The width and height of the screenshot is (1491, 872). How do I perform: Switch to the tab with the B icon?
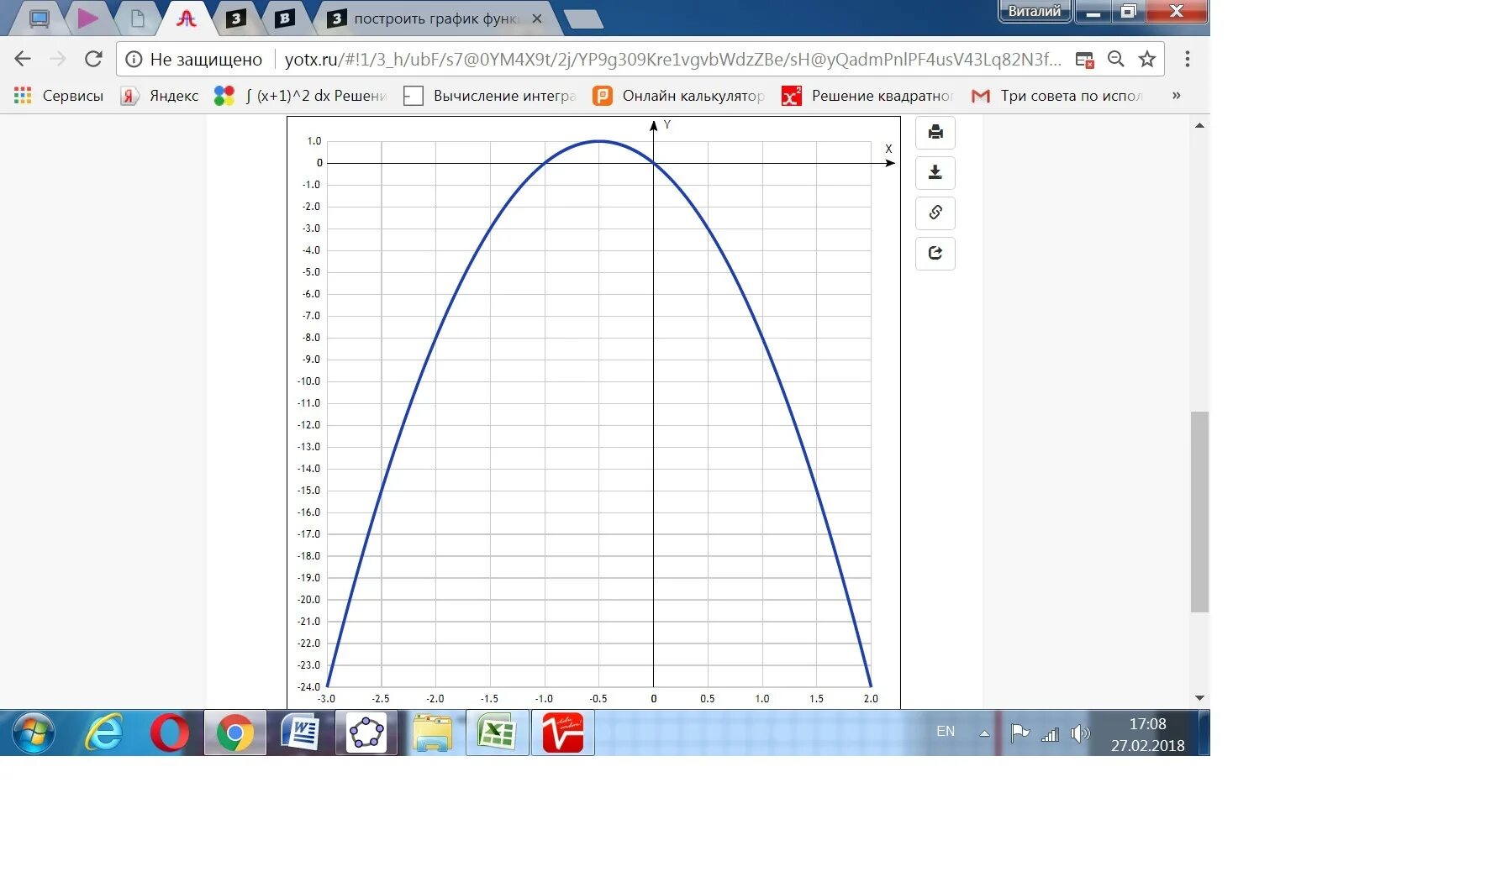point(285,18)
